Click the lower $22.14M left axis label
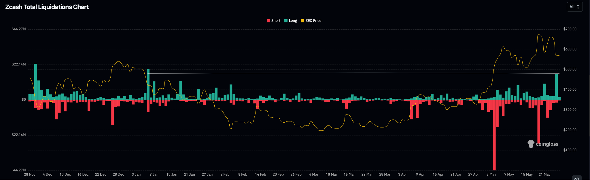The height and width of the screenshot is (180, 590). tap(19, 135)
